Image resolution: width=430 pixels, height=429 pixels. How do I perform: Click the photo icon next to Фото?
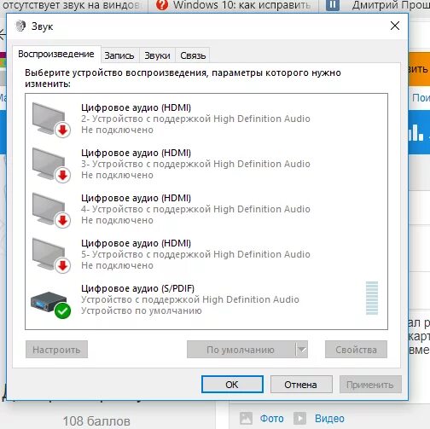[x=246, y=418]
